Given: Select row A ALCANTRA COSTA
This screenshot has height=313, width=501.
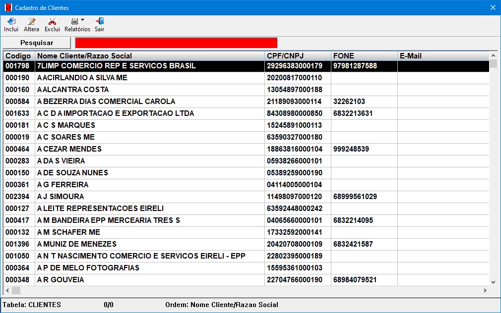Looking at the screenshot, I should [x=246, y=90].
